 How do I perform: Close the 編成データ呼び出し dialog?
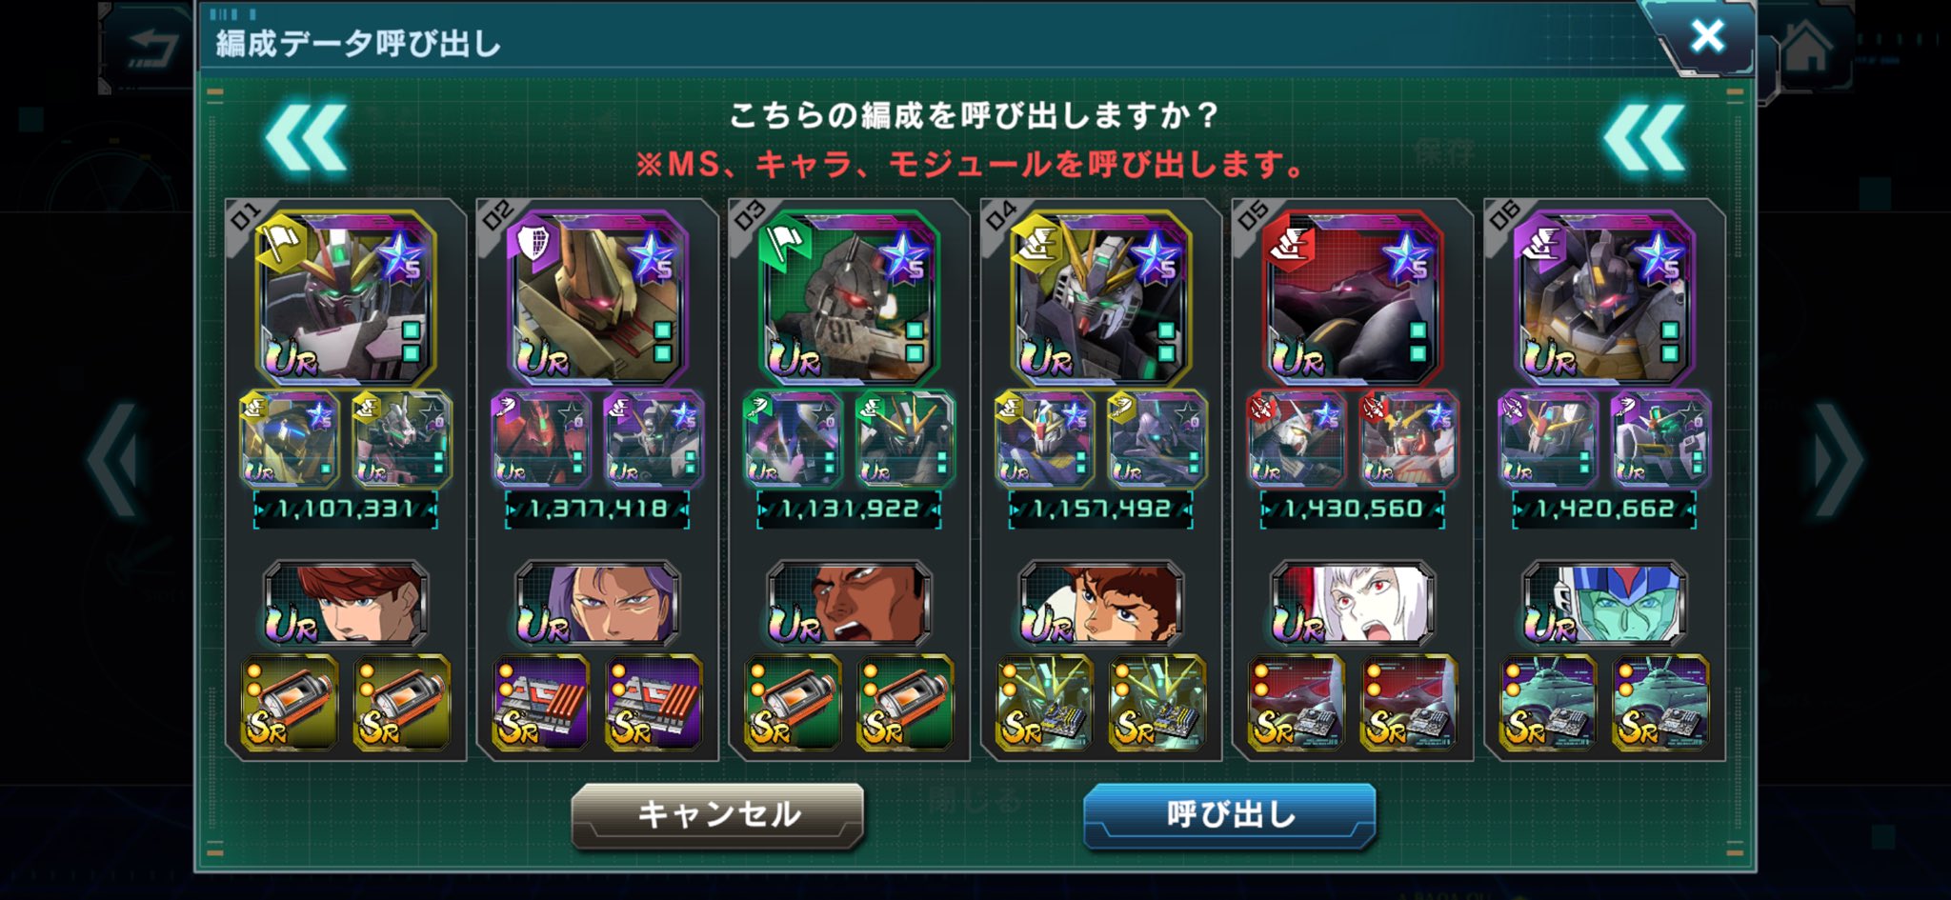pos(1706,37)
